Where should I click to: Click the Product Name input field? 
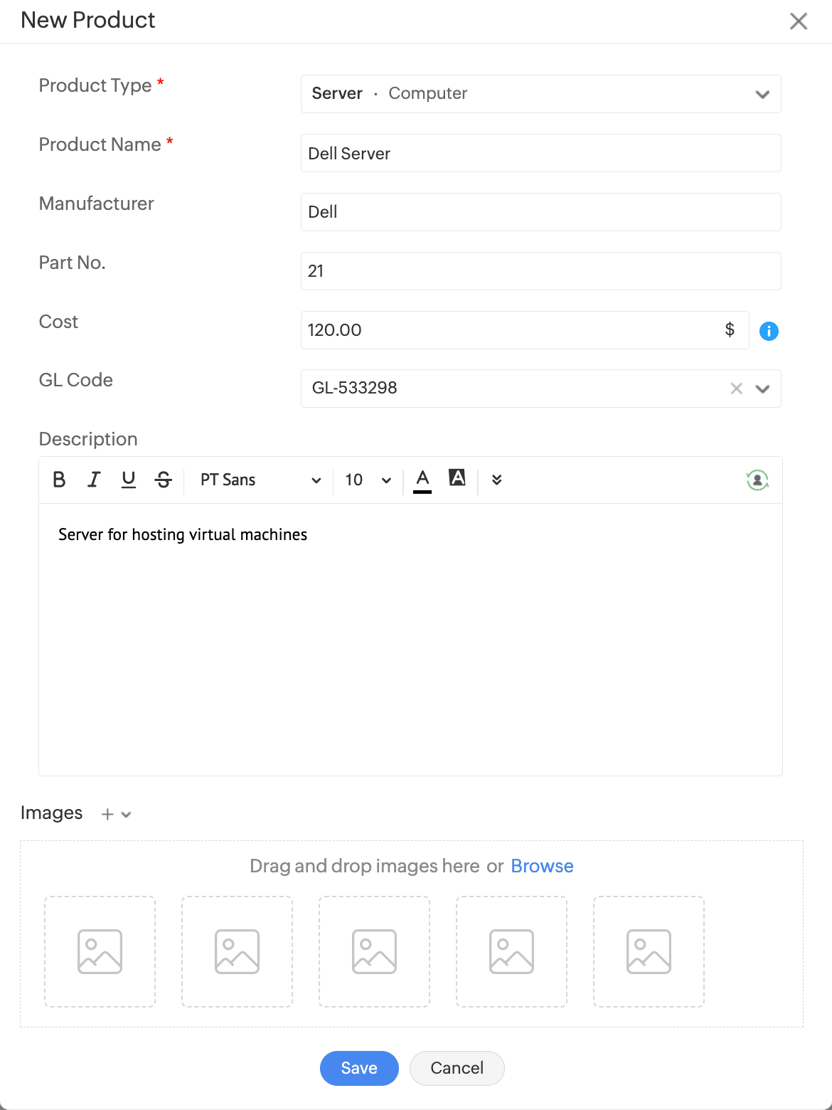pyautogui.click(x=540, y=153)
